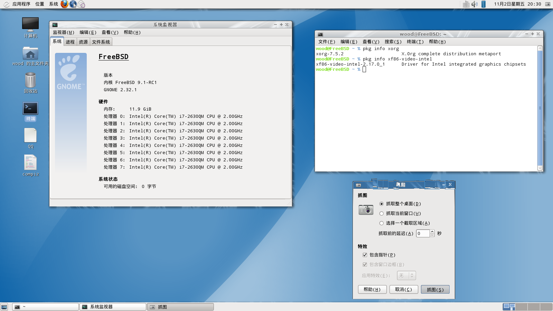
Task: Click the terminal taskbar button labeled ~
Action: point(46,307)
